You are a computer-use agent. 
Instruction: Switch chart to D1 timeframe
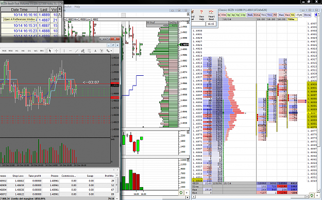point(29,51)
